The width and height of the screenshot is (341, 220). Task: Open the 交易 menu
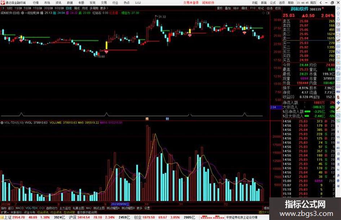click(x=104, y=3)
